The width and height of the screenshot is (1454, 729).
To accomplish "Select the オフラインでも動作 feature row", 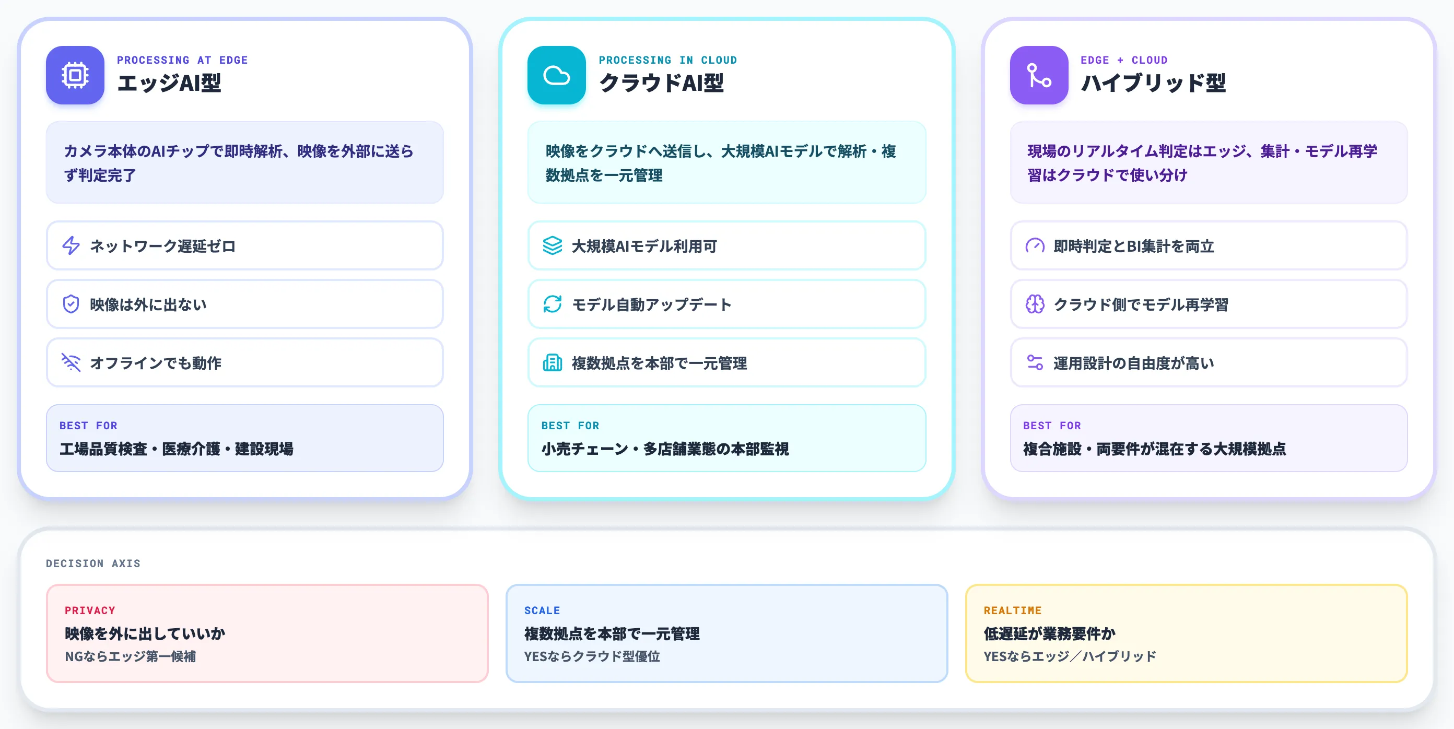I will 245,362.
